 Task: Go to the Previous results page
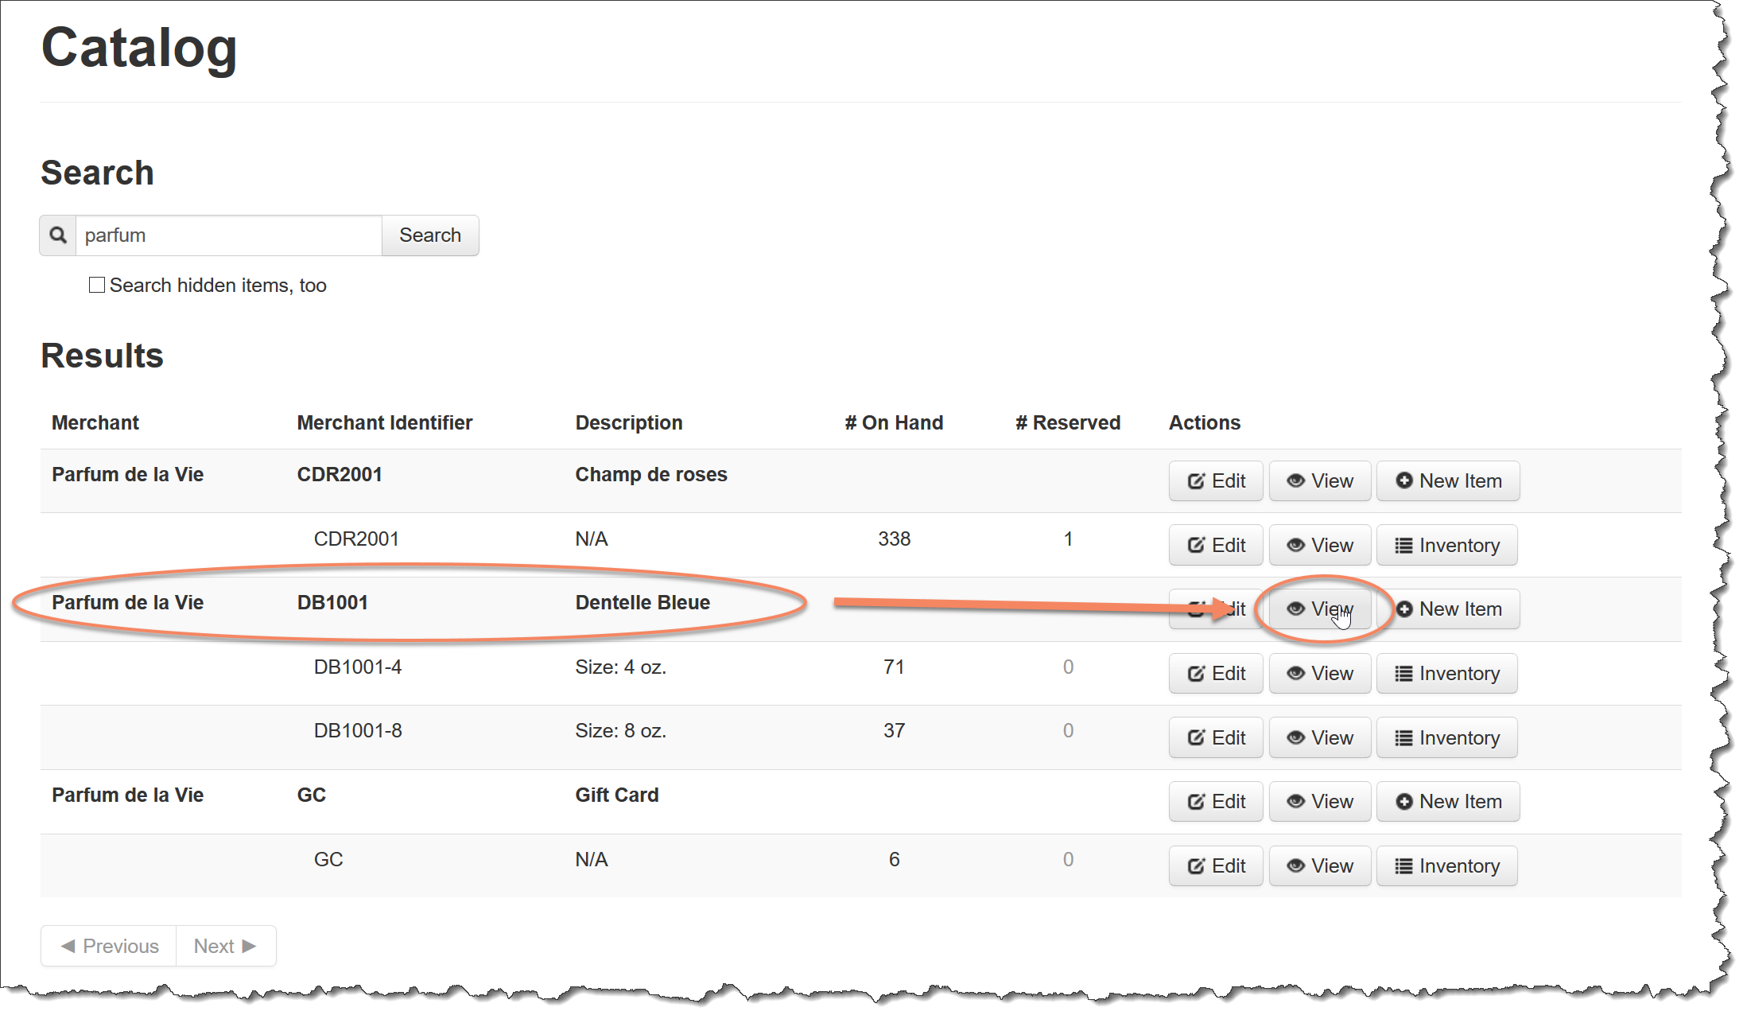tap(109, 947)
